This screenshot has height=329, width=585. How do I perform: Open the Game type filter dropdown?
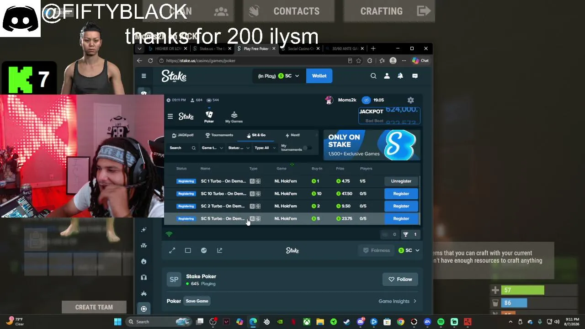coord(212,148)
